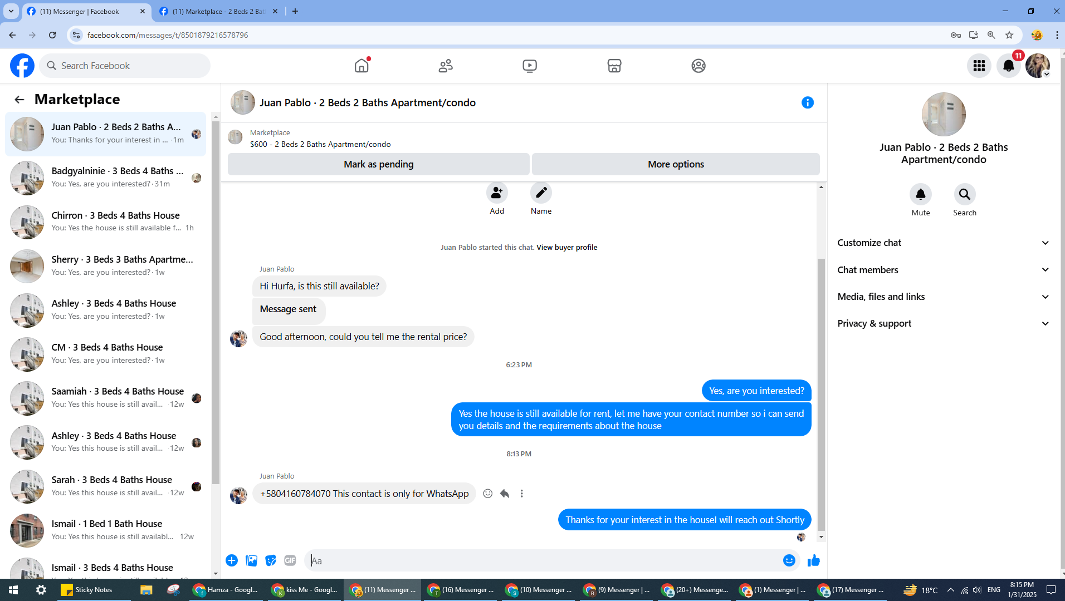Open Chrome tab search dropdown
1065x601 pixels.
(x=11, y=11)
